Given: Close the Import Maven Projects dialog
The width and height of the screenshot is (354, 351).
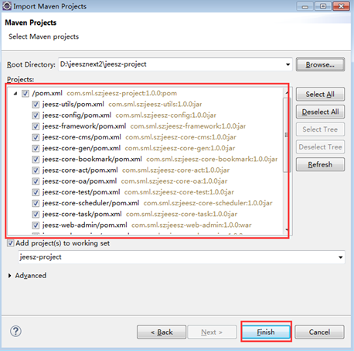Looking at the screenshot, I should point(341,6).
